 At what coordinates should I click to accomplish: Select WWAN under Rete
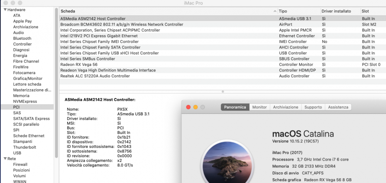20,181
